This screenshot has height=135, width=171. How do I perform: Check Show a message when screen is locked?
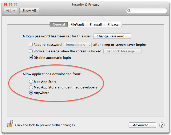tap(31, 51)
